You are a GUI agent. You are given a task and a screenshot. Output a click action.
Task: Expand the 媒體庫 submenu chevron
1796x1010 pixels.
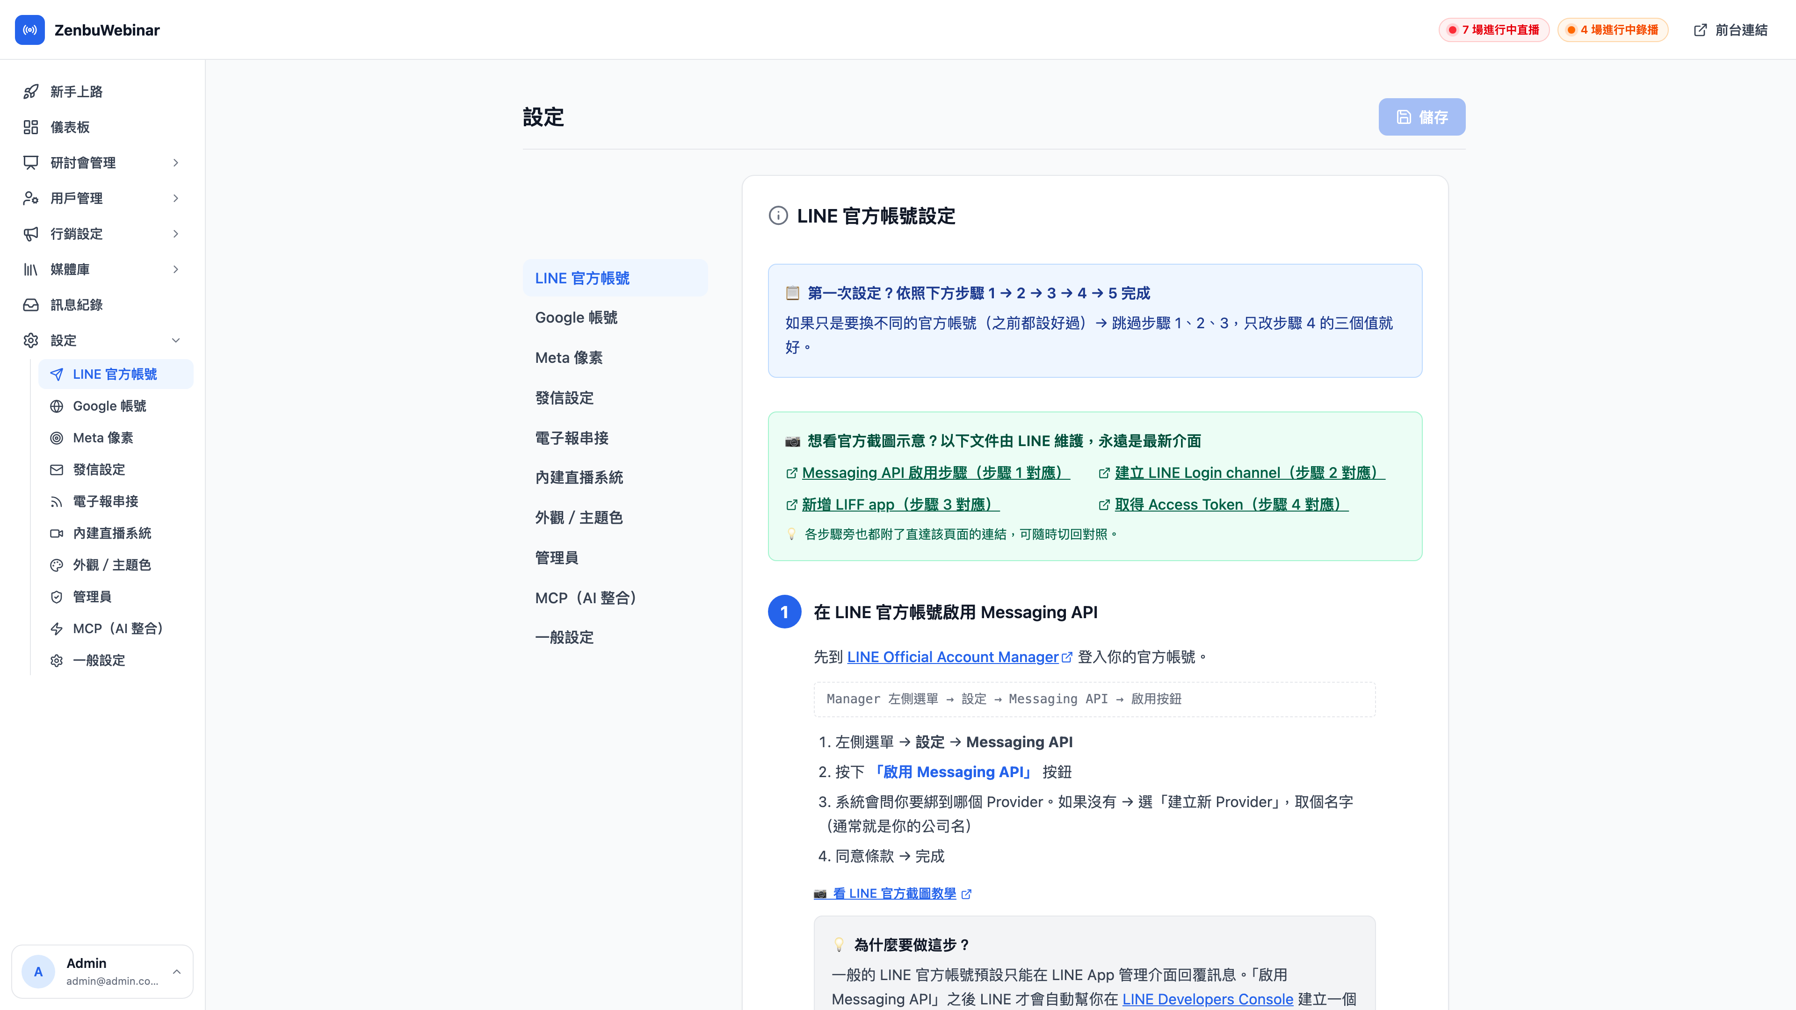(x=176, y=269)
